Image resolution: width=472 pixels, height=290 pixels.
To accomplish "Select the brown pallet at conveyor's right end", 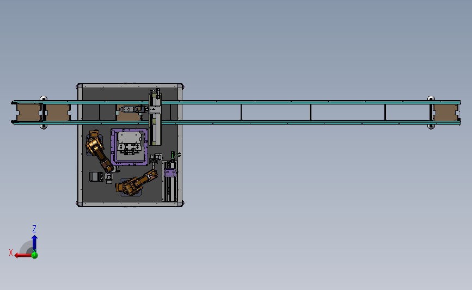I will coord(445,113).
